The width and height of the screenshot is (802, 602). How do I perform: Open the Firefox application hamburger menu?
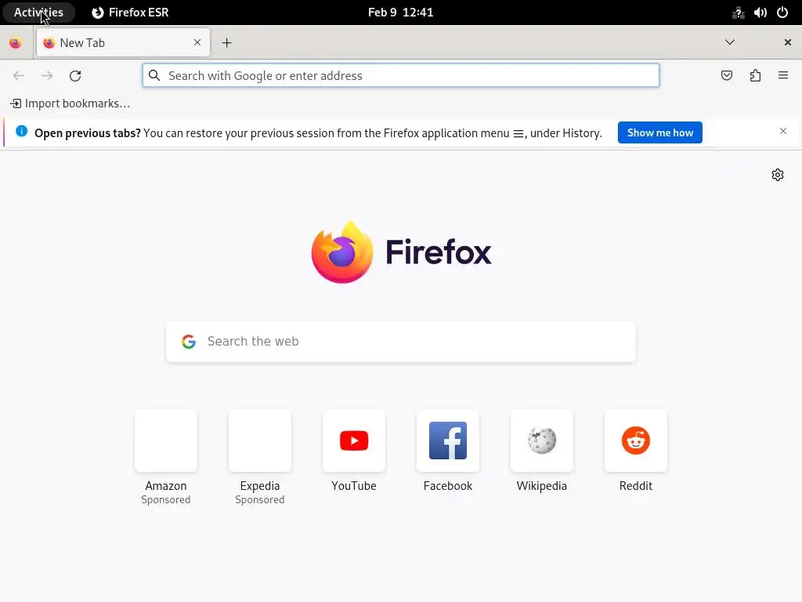(x=782, y=76)
